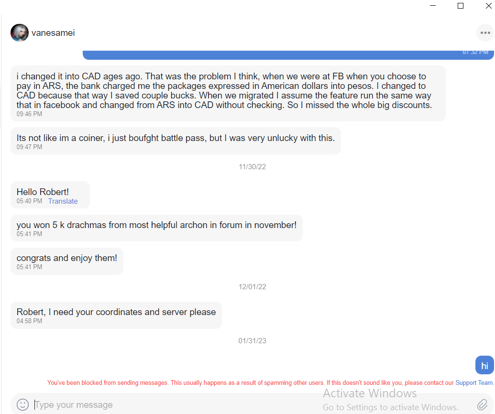Select the 01/31/23 date separator
This screenshot has height=414, width=495.
click(252, 341)
